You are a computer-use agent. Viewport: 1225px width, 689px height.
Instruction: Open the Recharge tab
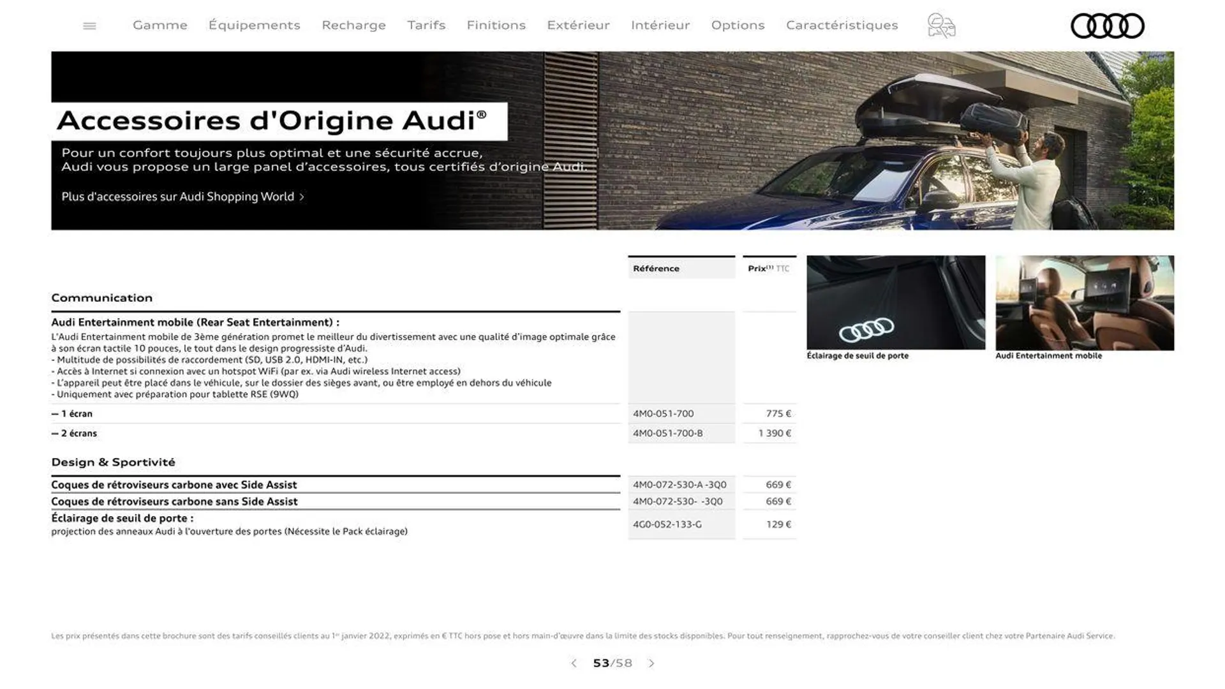coord(354,26)
